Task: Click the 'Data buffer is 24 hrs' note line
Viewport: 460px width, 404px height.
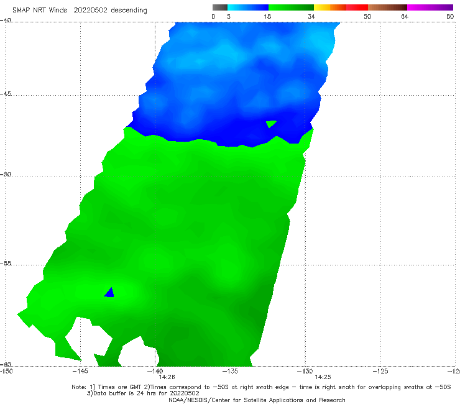Action: (143, 393)
